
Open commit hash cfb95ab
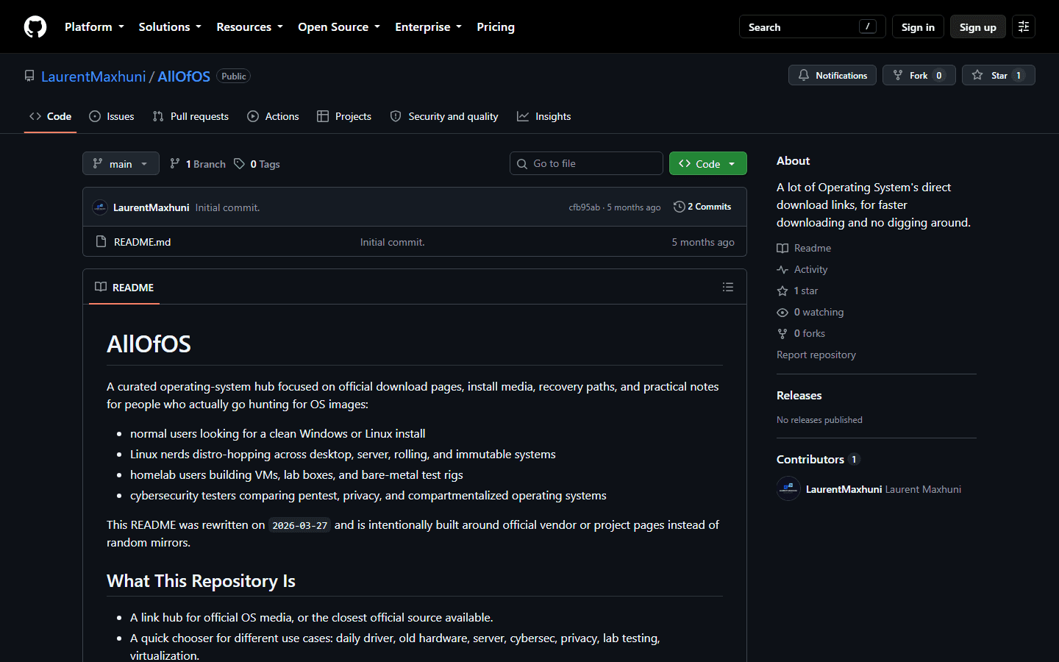point(584,207)
